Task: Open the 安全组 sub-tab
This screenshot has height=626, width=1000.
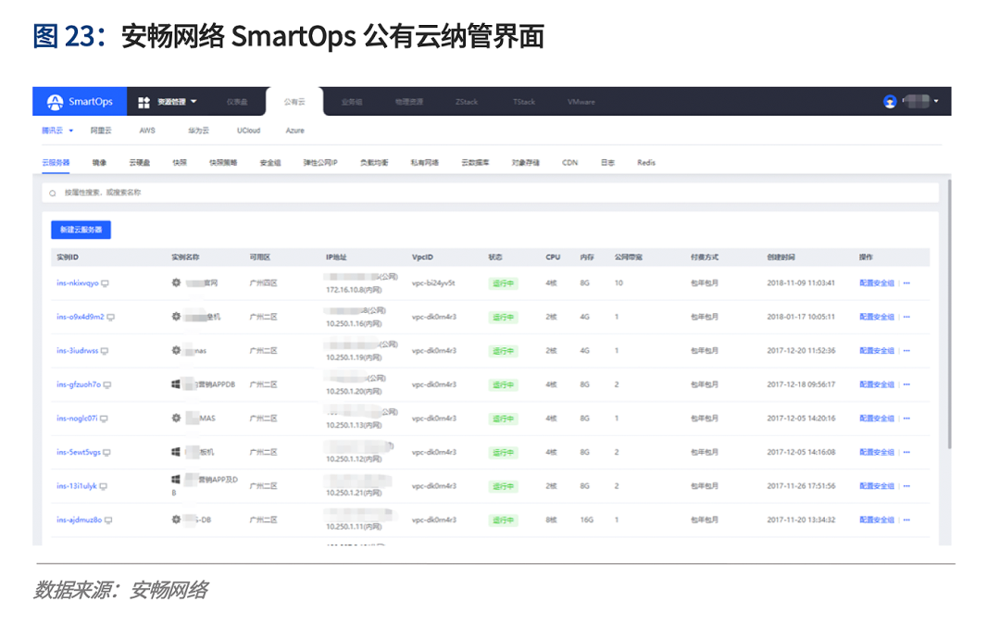Action: [270, 163]
